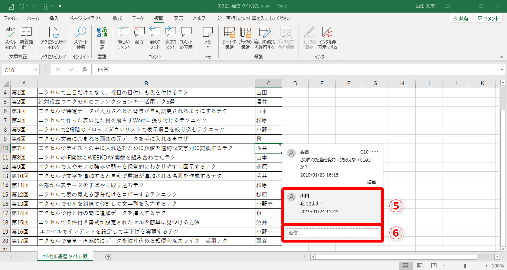Click the vertical scrollbar up arrow
Screen dimensions: 507x270
tap(503, 82)
